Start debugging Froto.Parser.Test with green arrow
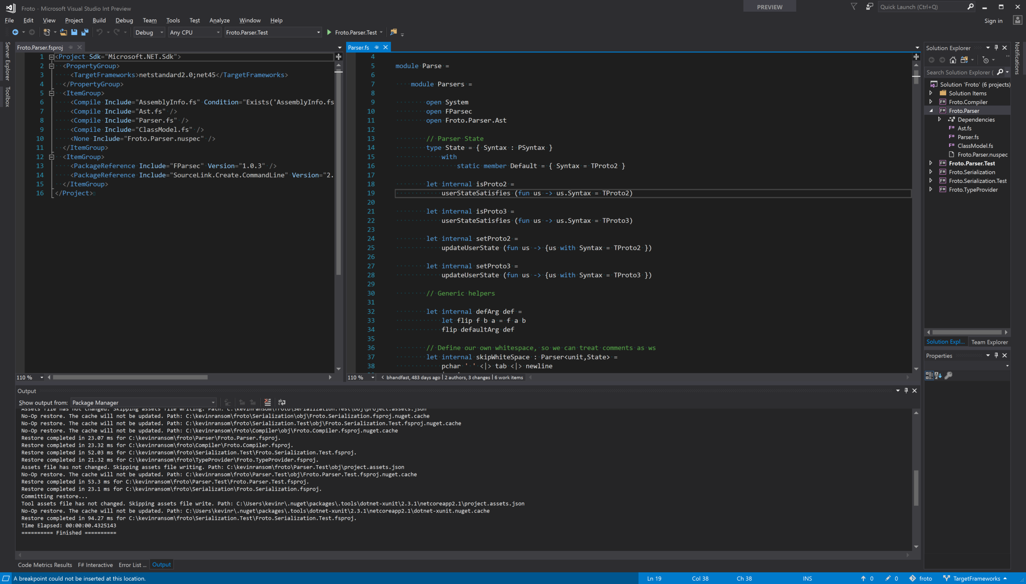Screen dimensions: 1026x584 coord(330,33)
